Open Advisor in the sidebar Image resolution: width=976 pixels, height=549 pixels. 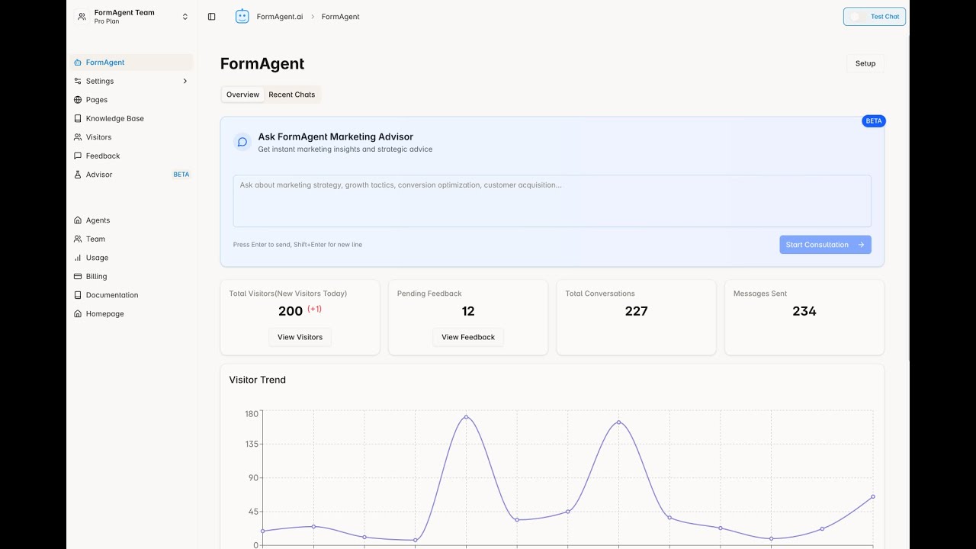pyautogui.click(x=132, y=175)
